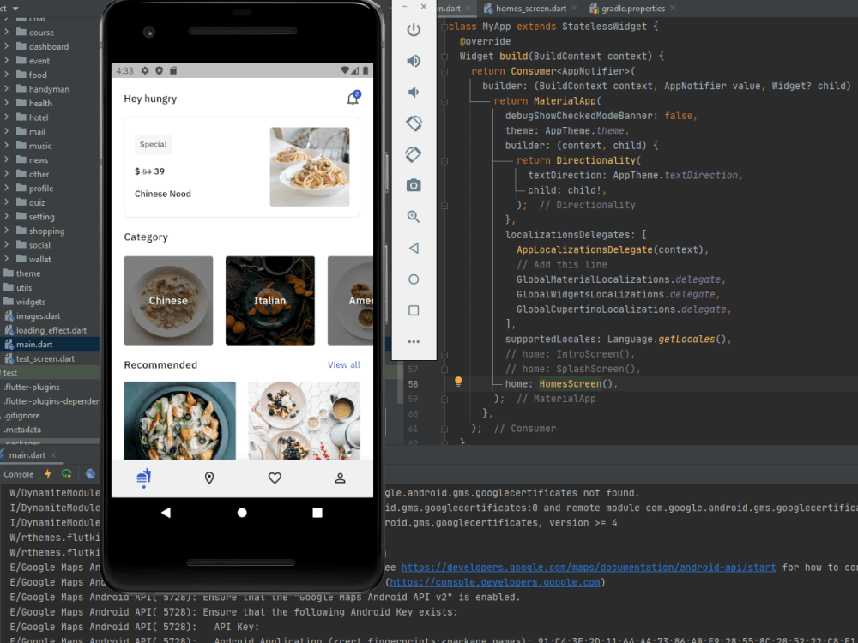
Task: Rotate the emulator counterclockwise
Action: coord(414,123)
